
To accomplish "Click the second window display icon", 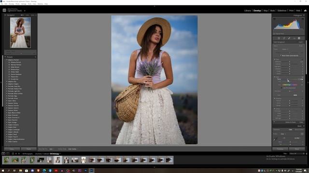I will tap(8, 154).
